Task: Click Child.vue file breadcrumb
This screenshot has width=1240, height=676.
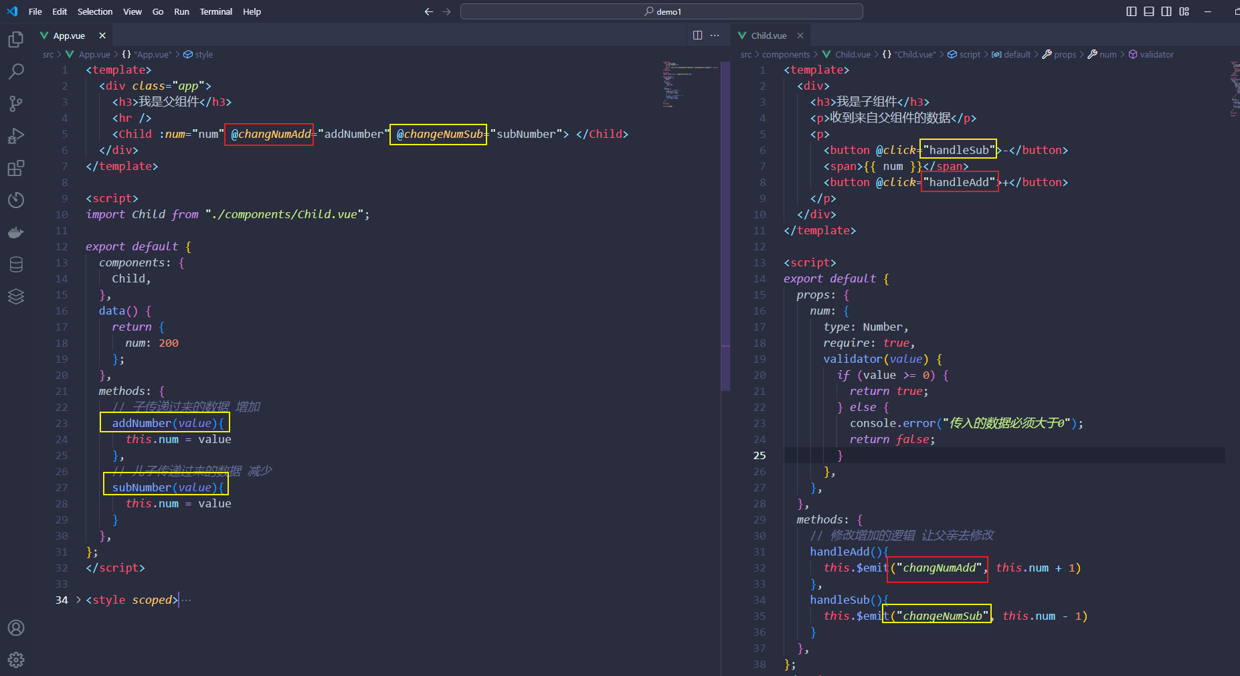Action: 847,54
